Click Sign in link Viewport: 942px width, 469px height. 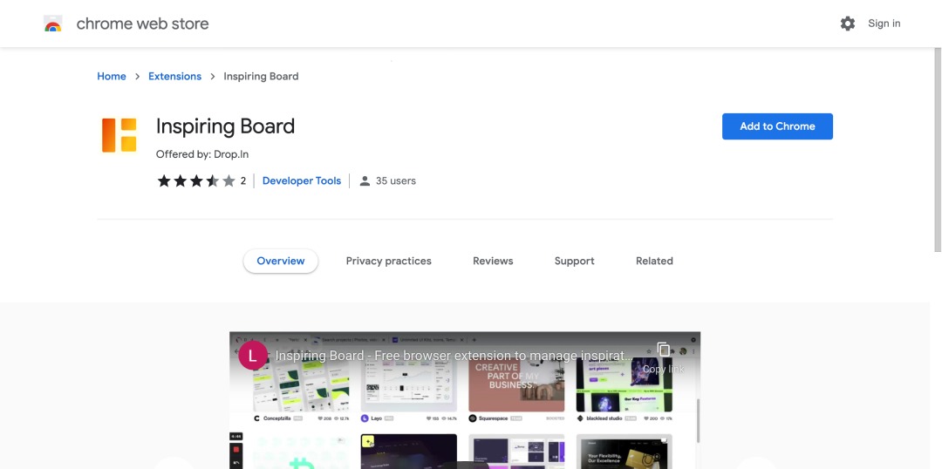(884, 24)
